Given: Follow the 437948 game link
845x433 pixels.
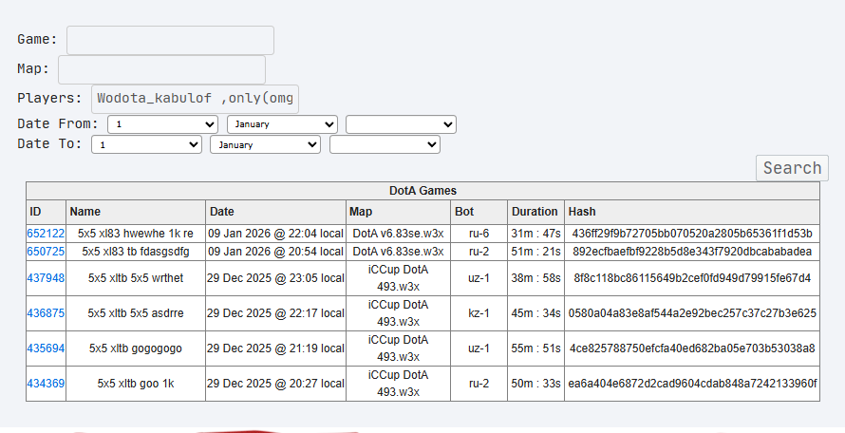Looking at the screenshot, I should [46, 278].
